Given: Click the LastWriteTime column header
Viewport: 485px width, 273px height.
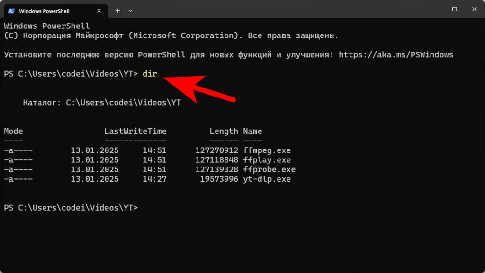Looking at the screenshot, I should click(135, 131).
